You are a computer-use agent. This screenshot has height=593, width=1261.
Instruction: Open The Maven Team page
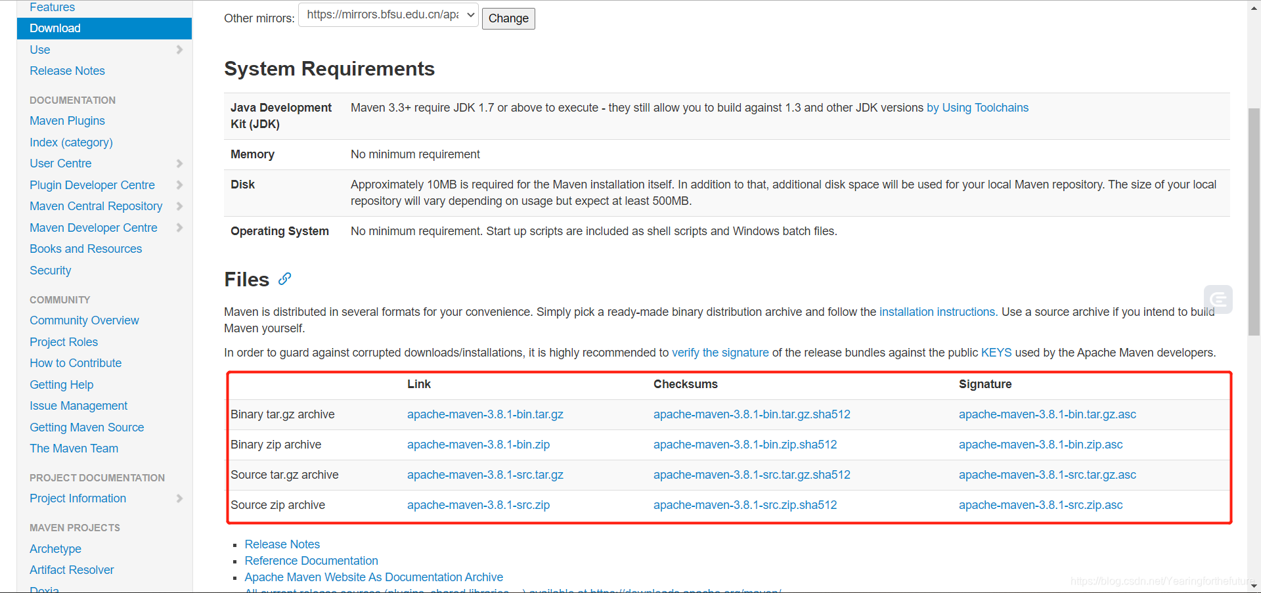click(x=74, y=449)
